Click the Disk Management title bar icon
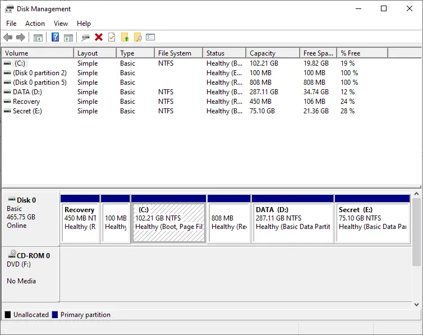 (10, 9)
